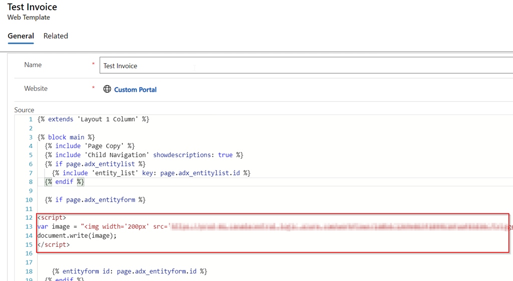Click line number 9 in gutter
The height and width of the screenshot is (281, 513).
point(31,191)
